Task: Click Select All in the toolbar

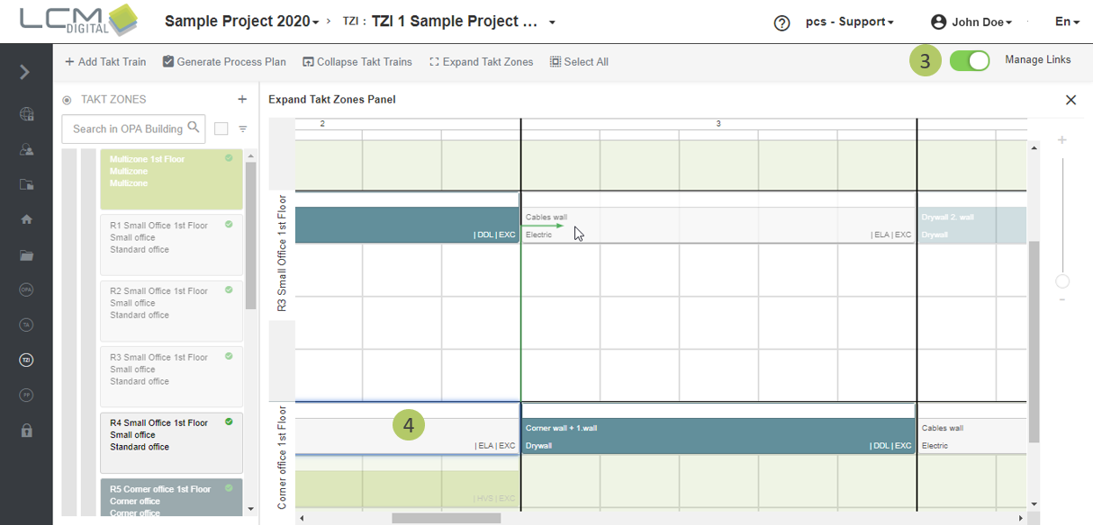Action: pyautogui.click(x=579, y=62)
